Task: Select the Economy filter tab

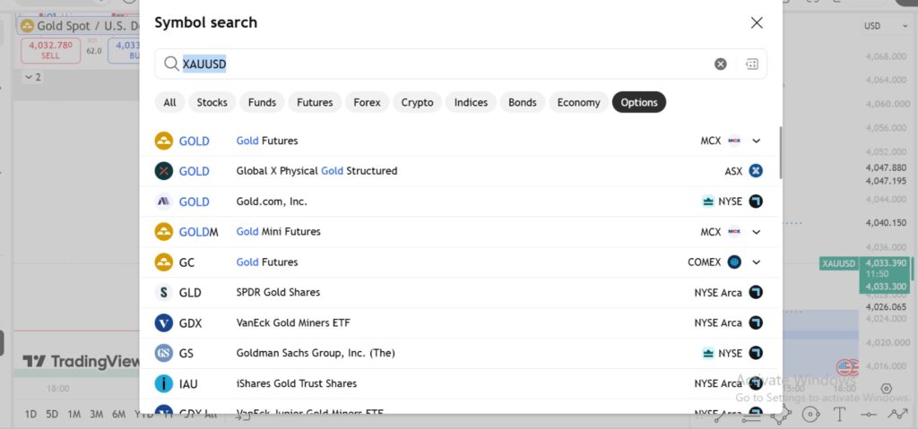Action: click(x=578, y=102)
